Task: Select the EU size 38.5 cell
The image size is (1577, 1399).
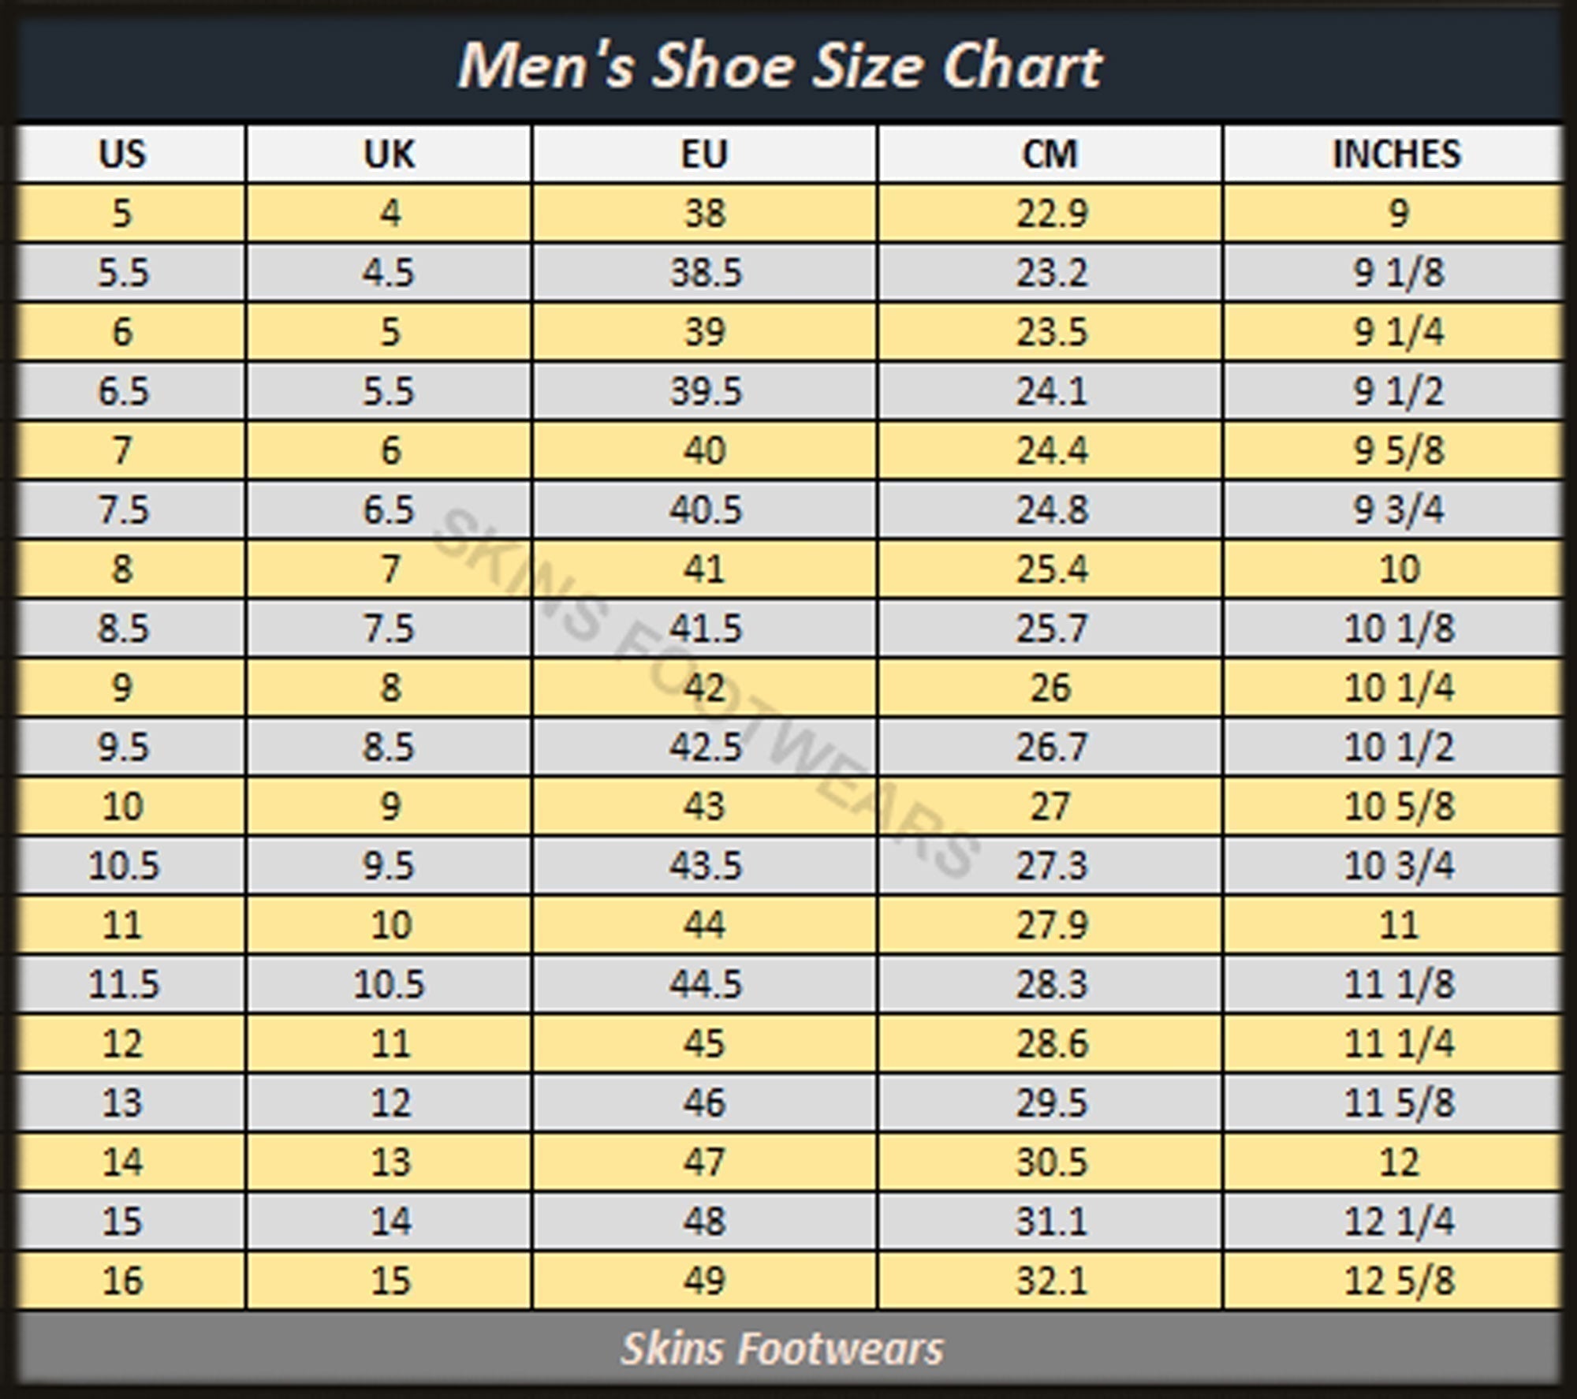Action: click(x=706, y=273)
